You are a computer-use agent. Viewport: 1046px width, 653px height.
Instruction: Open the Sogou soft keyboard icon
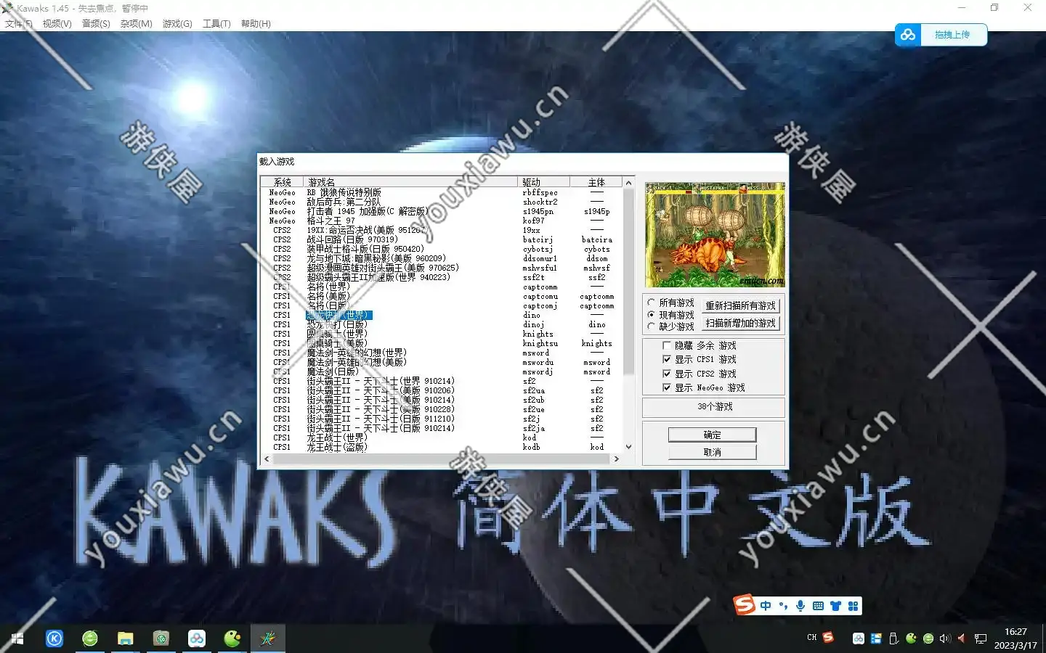click(818, 606)
